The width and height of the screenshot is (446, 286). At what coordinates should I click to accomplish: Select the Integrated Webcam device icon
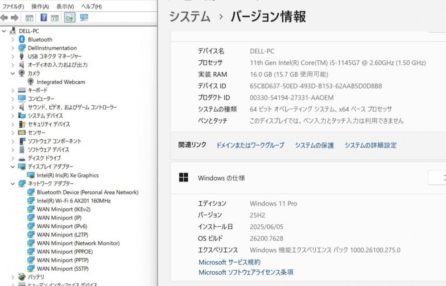click(31, 82)
